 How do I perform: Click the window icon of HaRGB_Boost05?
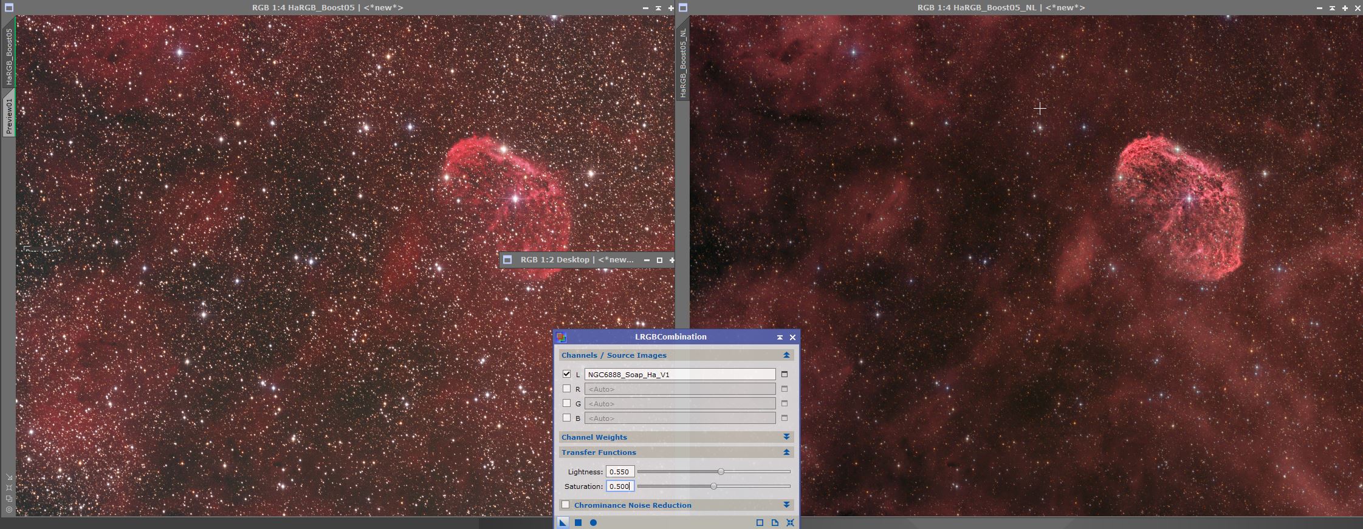(9, 8)
